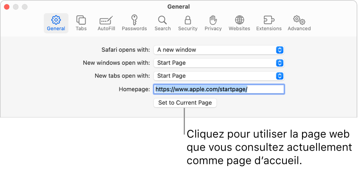This screenshot has height=169, width=358.
Task: Open the Advanced gears icon
Action: (299, 20)
